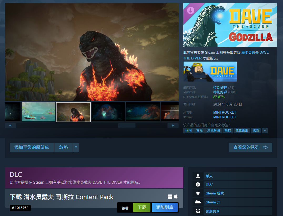283x216 pixels.
Task: Click the 查看您的队列 button
Action: pyautogui.click(x=250, y=147)
